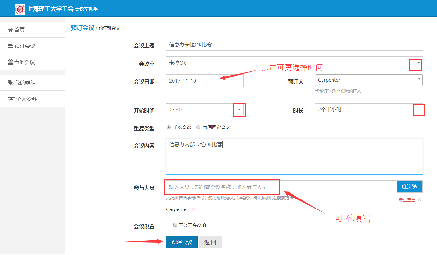Open the 预订人 dropdown showing Carpenter
The height and width of the screenshot is (255, 437).
point(419,80)
